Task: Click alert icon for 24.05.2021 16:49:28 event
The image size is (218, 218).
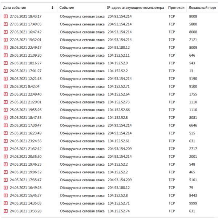Action: [x=5, y=188]
